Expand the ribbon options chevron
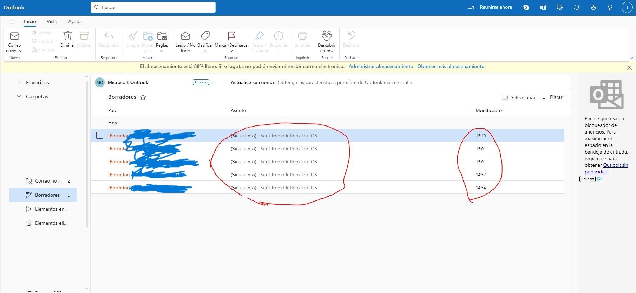The image size is (636, 293). click(632, 57)
